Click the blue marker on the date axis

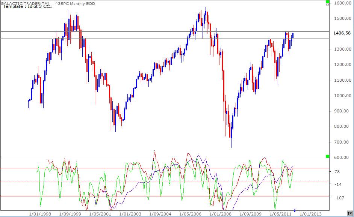[x=294, y=211]
